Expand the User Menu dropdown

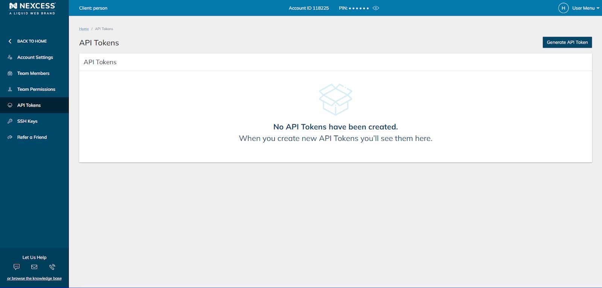click(x=586, y=8)
